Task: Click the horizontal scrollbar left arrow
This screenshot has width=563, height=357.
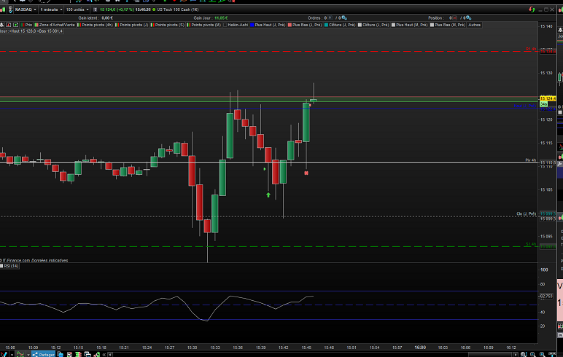Action: tap(110, 355)
